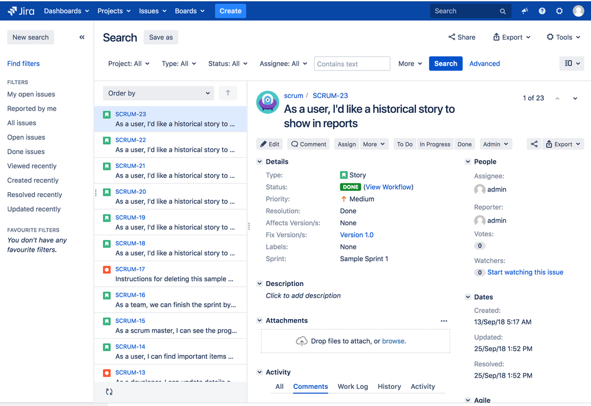
Task: Click the In Progress transition button
Action: tap(435, 144)
